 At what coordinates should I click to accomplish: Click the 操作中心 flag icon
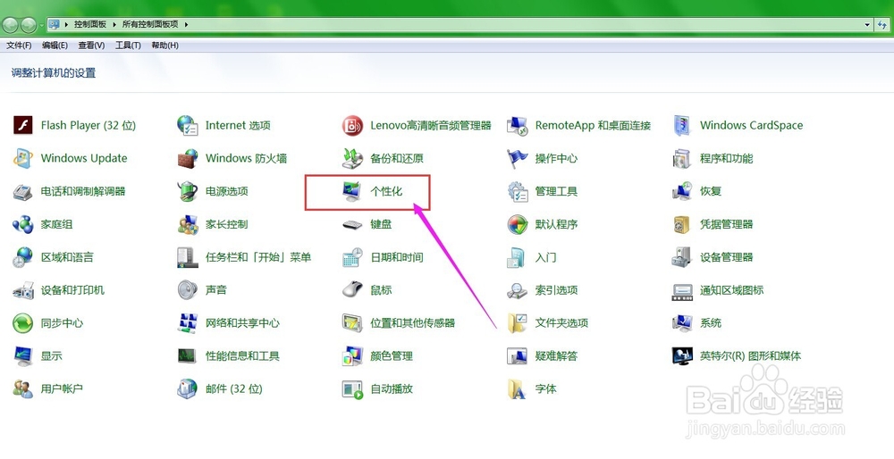tap(517, 158)
